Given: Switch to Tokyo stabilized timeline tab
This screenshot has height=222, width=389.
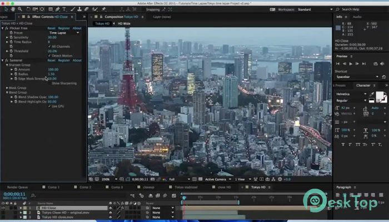Looking at the screenshot, I should pyautogui.click(x=186, y=187).
